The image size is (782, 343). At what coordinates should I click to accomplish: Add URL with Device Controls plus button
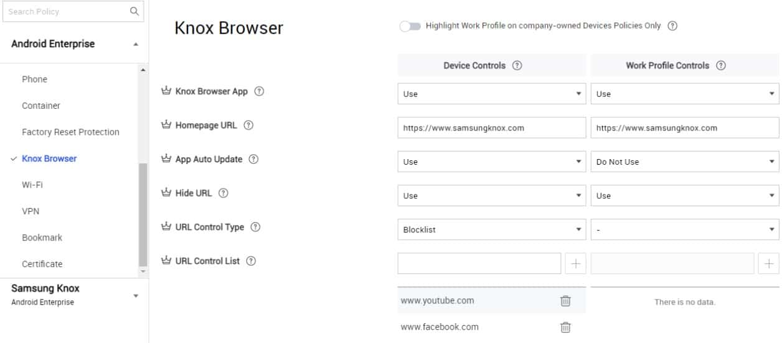[575, 263]
